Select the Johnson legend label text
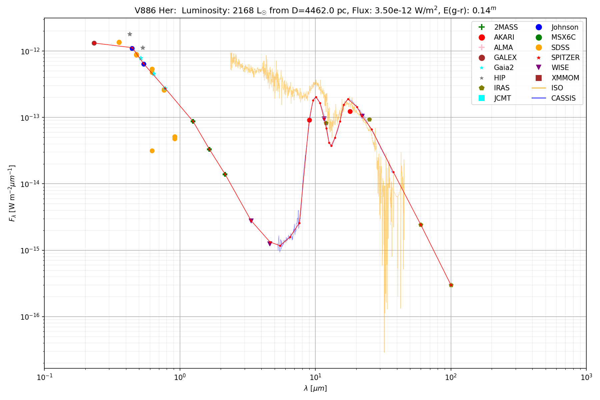Image resolution: width=600 pixels, height=400 pixels. (x=565, y=27)
